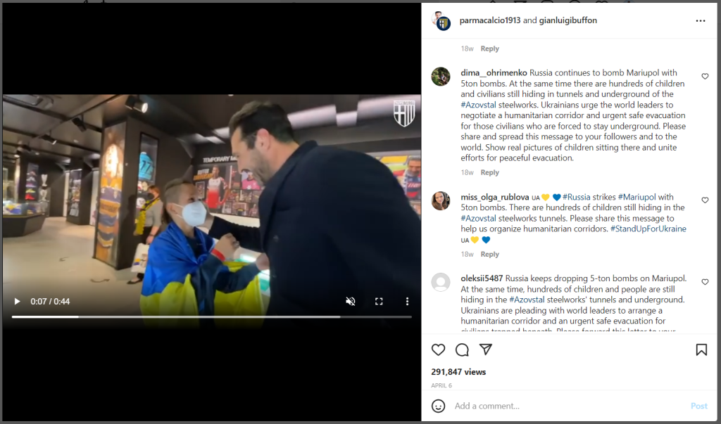Seek on the video progress bar

pyautogui.click(x=211, y=317)
